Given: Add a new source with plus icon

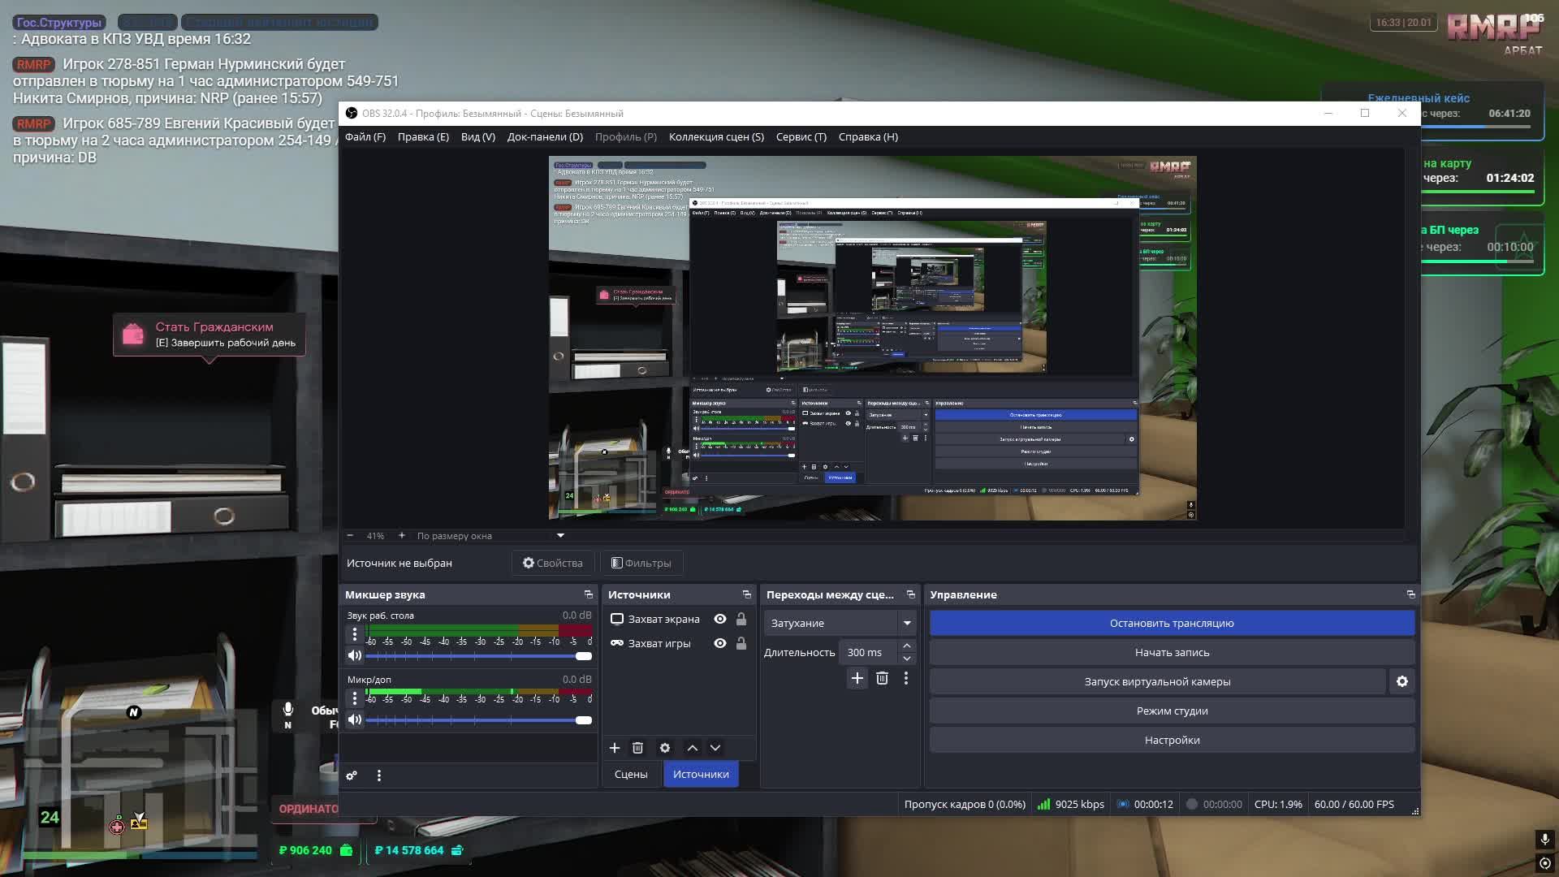Looking at the screenshot, I should 615,748.
